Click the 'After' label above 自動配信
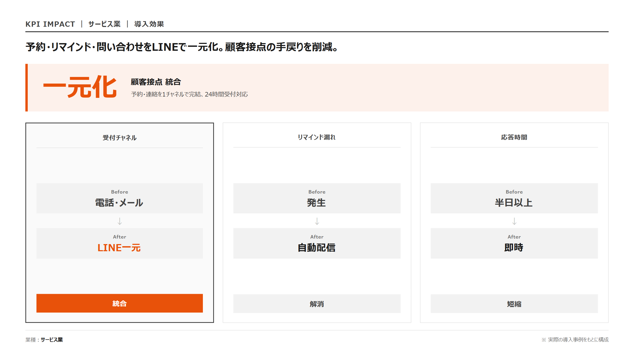The image size is (634, 357). coord(317,237)
